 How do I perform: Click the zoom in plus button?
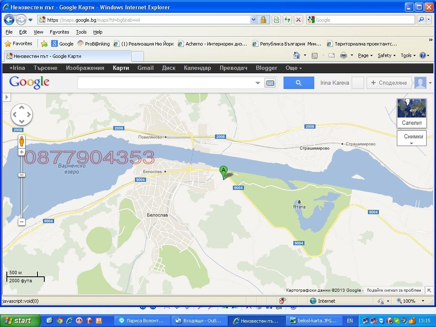click(22, 152)
